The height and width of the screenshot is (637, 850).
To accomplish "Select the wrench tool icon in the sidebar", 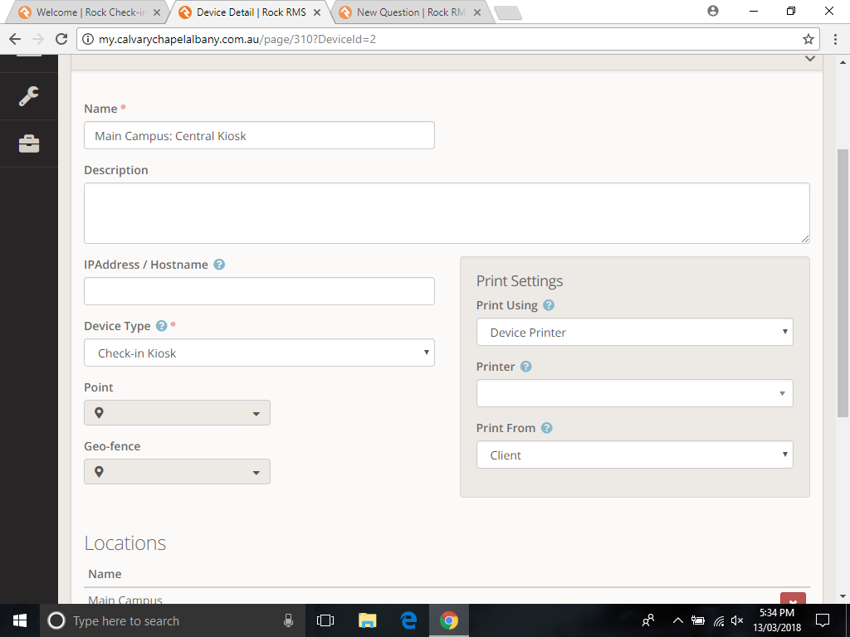I will (x=28, y=95).
